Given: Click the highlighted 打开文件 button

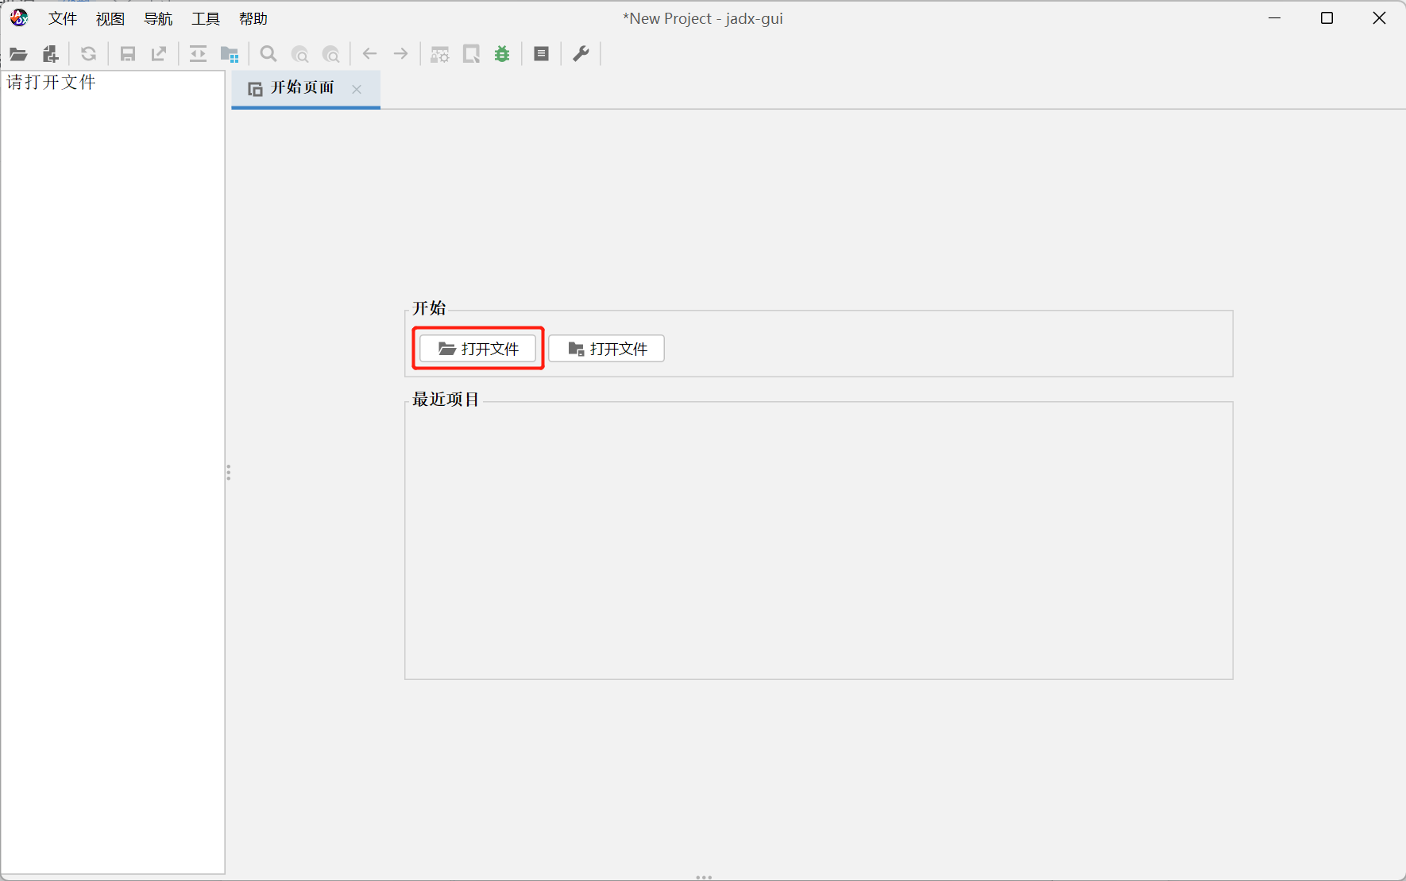Looking at the screenshot, I should [x=477, y=348].
